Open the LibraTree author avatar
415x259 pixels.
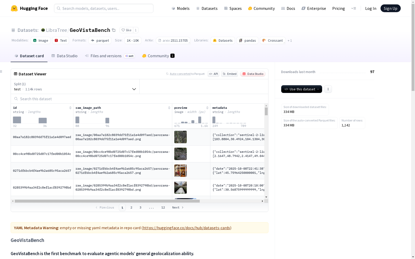click(x=43, y=30)
